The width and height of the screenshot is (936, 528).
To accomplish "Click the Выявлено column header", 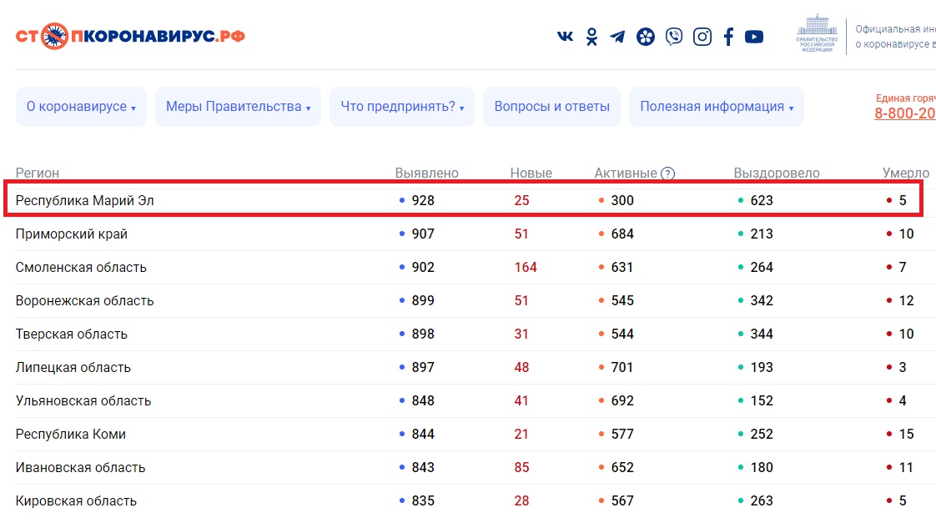I will tap(426, 173).
